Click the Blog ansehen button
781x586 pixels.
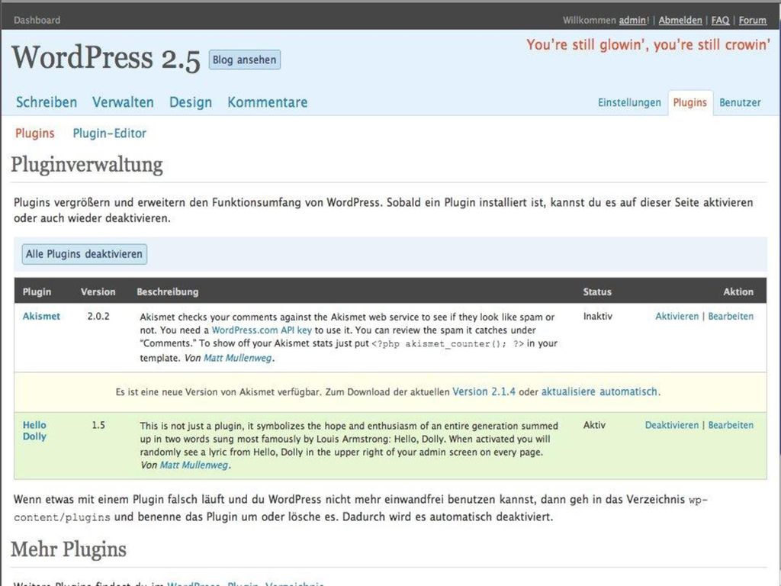[245, 60]
